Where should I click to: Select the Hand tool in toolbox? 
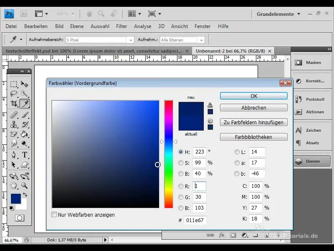coord(14,186)
